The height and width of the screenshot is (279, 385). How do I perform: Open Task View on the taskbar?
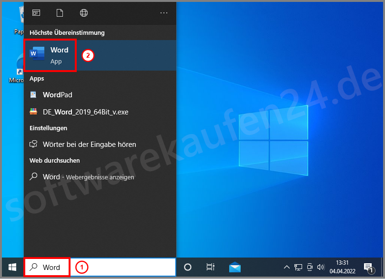pyautogui.click(x=210, y=267)
